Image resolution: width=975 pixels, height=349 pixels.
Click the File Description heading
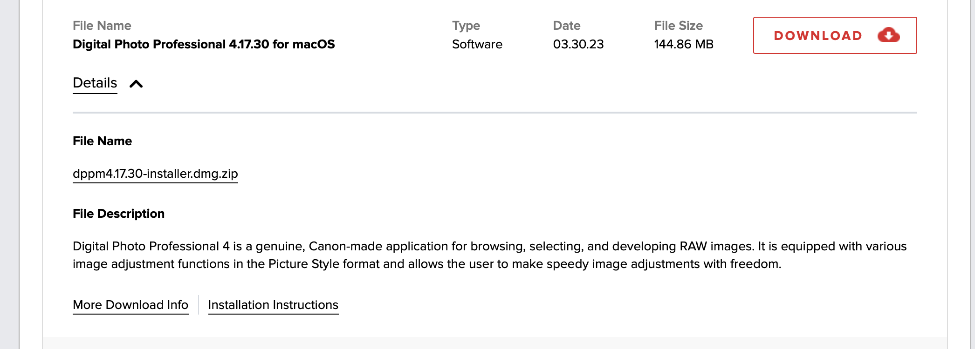click(x=118, y=214)
